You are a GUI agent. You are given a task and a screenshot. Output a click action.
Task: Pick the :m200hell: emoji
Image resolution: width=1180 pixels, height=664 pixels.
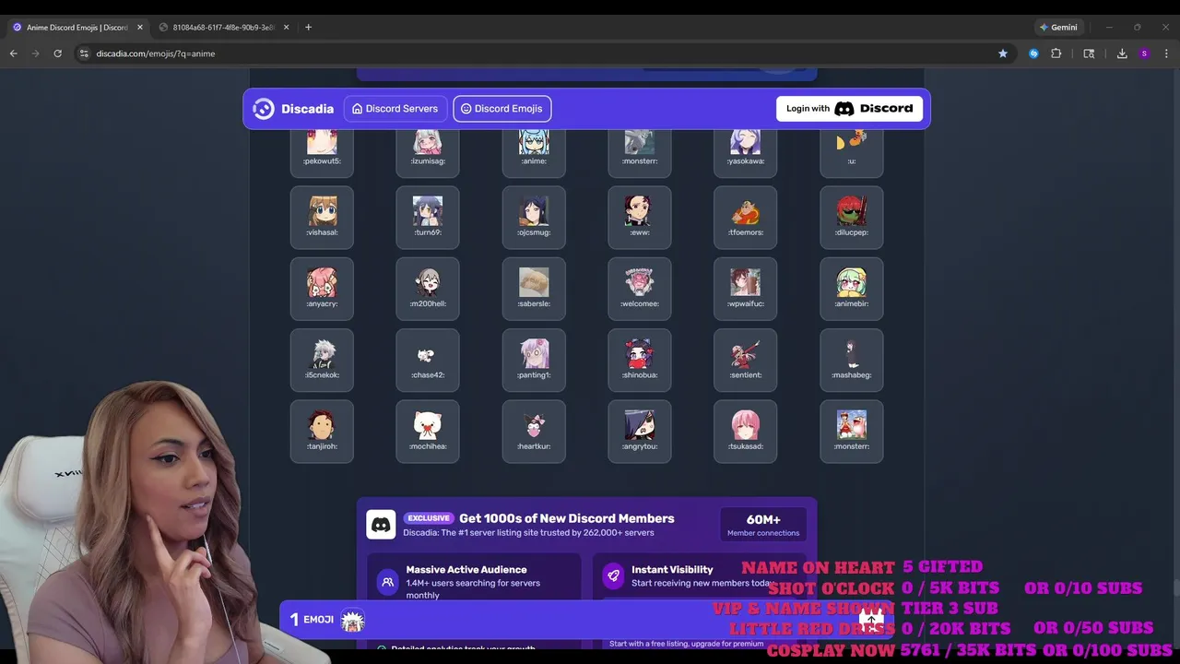[428, 289]
